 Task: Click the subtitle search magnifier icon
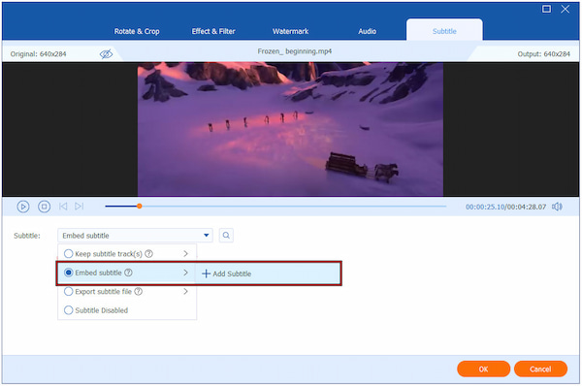(226, 236)
